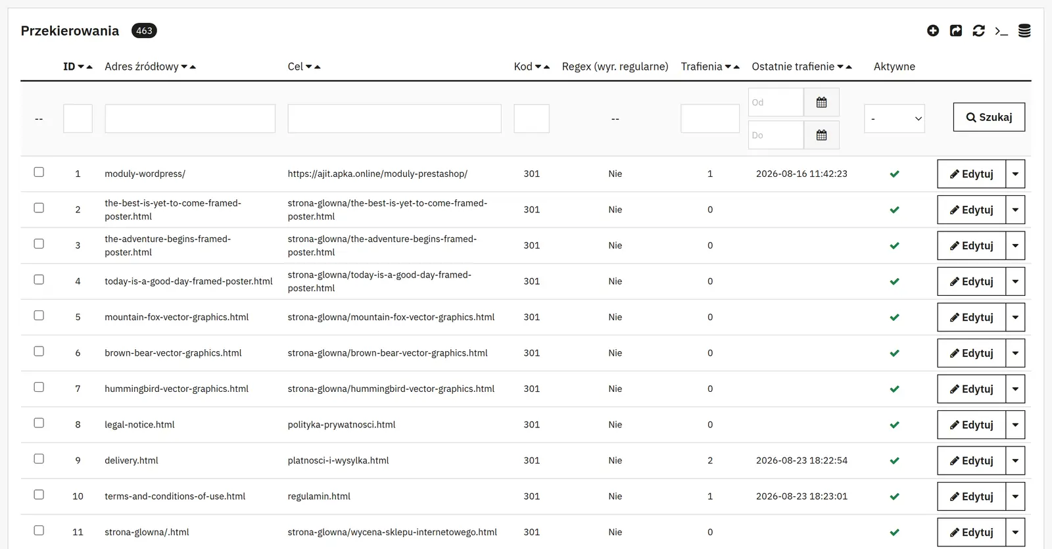Image resolution: width=1052 pixels, height=549 pixels.
Task: Open calendar for the Od date field
Action: [821, 103]
